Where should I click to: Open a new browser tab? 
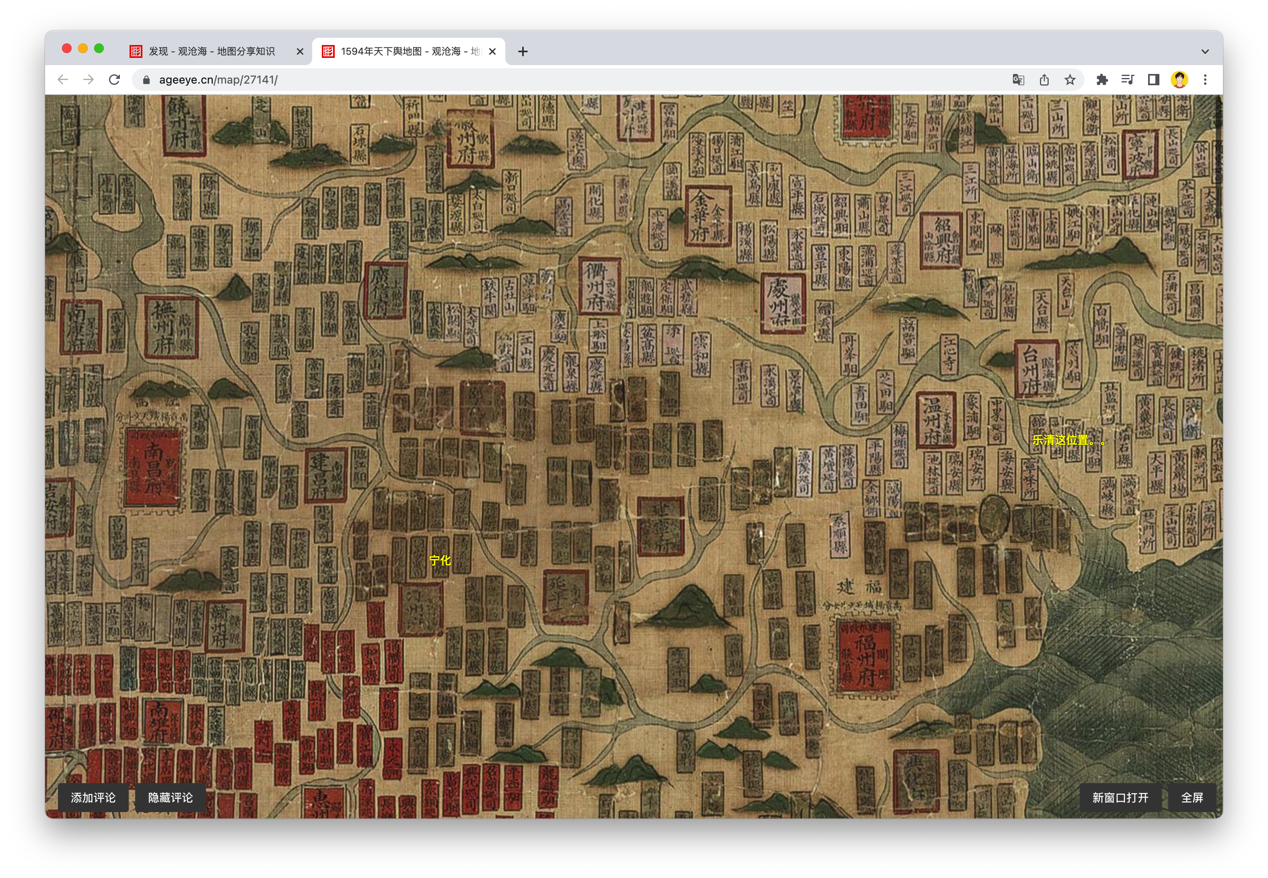pos(523,51)
